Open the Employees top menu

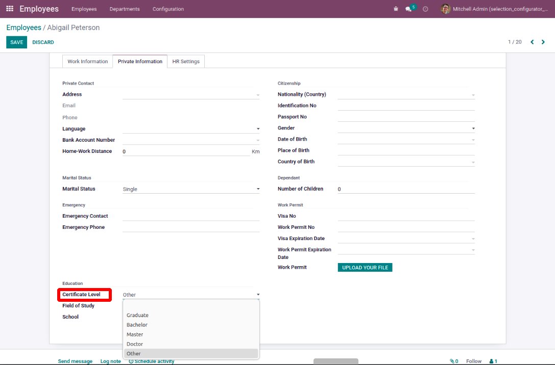pos(84,9)
